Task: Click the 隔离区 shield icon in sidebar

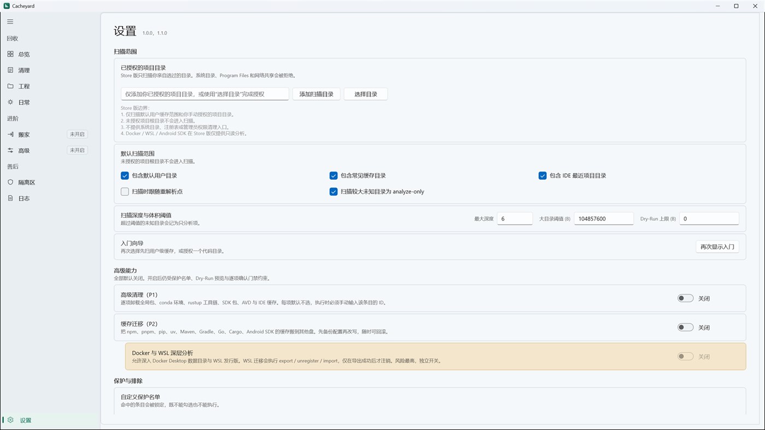Action: pyautogui.click(x=10, y=182)
